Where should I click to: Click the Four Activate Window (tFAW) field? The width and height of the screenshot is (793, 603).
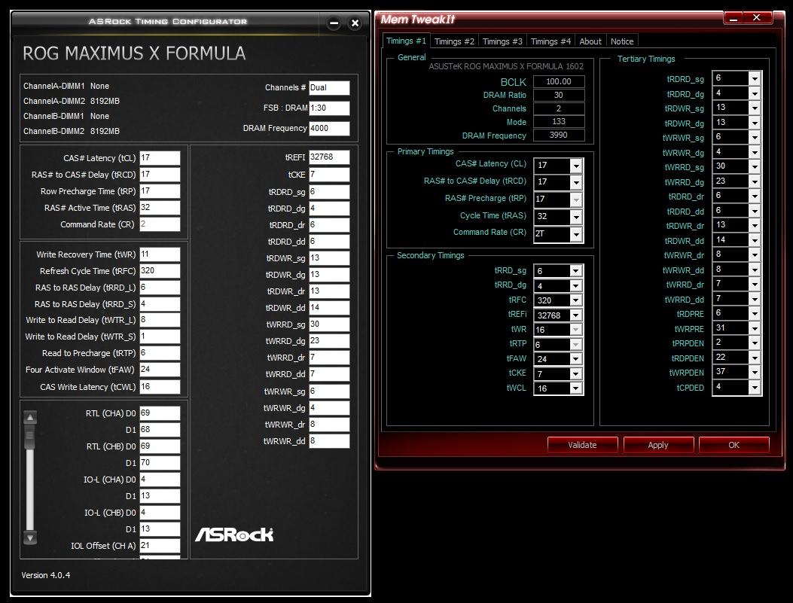point(160,370)
